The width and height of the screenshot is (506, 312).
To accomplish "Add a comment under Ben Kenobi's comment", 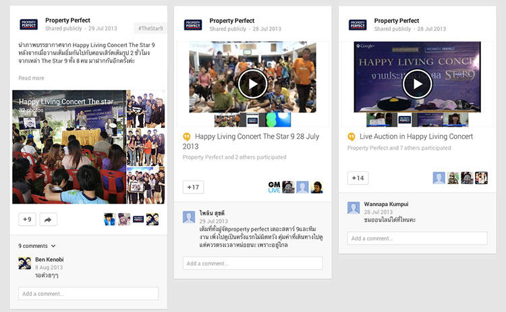I will pyautogui.click(x=88, y=294).
